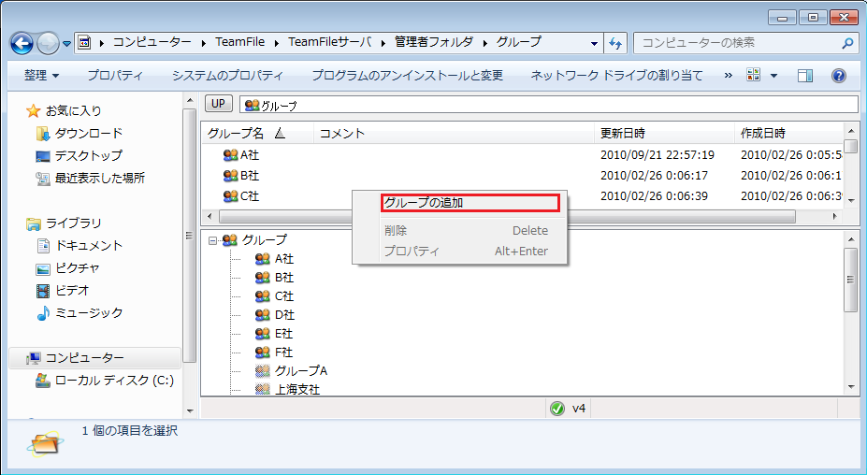Sort list by 更新日時 column header
This screenshot has width=867, height=475.
623,134
